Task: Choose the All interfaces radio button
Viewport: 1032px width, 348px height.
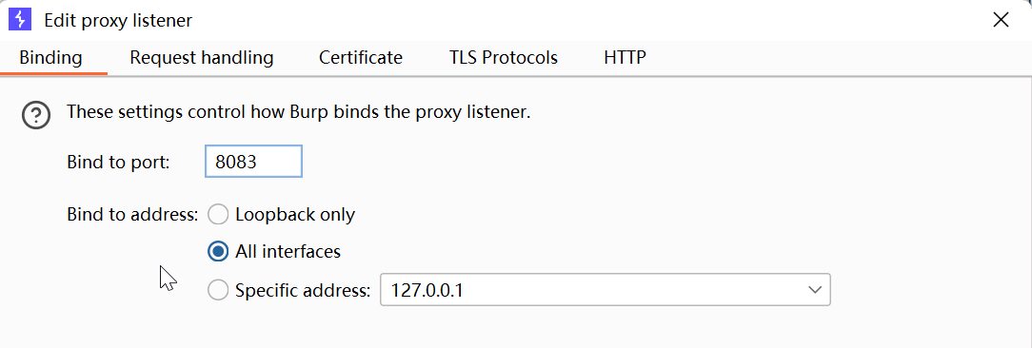Action: click(x=218, y=251)
